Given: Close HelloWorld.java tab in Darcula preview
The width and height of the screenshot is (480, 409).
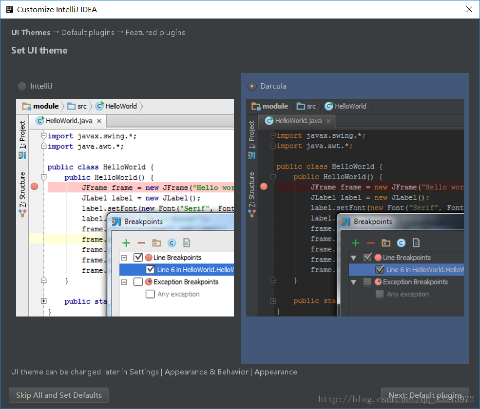Looking at the screenshot, I should (328, 121).
